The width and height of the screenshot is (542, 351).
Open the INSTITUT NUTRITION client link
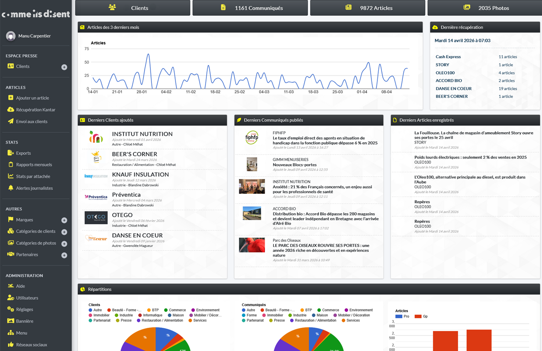[142, 134]
